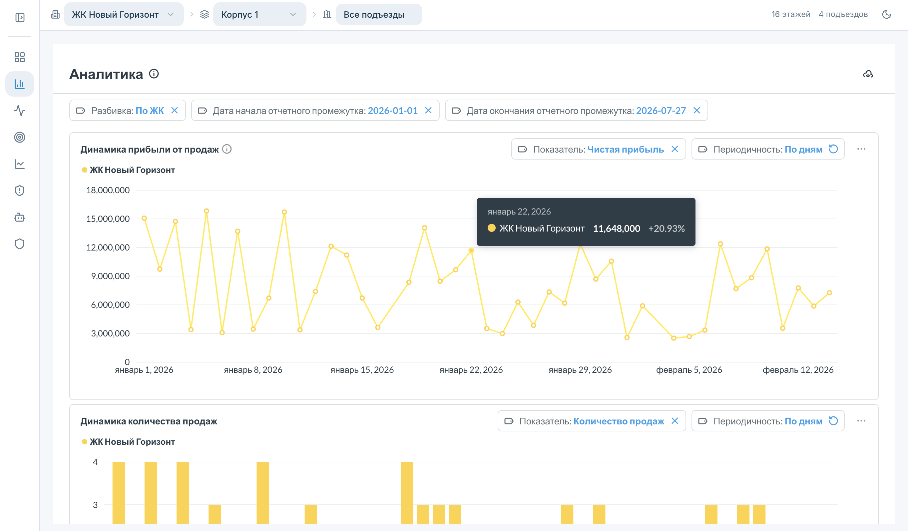
Task: Toggle ЖК Новый Горизонт legend in profit chart
Action: (x=128, y=170)
